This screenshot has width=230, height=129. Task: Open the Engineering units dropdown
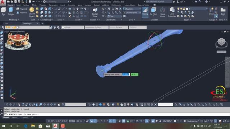click(x=193, y=121)
